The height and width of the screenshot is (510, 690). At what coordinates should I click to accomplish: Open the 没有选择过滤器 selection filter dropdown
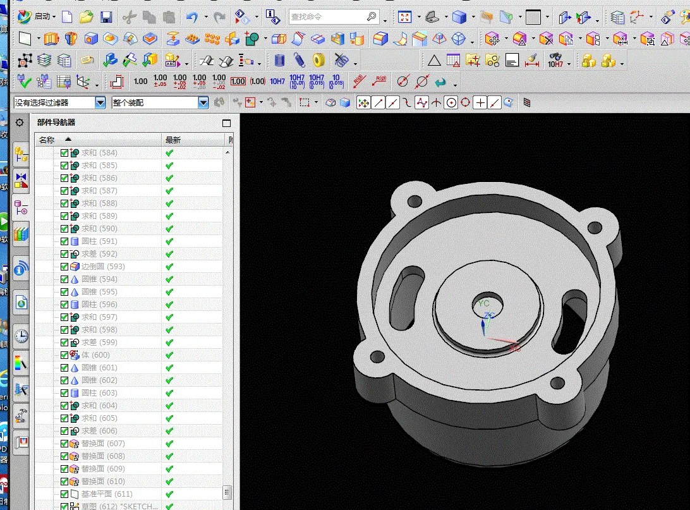100,102
